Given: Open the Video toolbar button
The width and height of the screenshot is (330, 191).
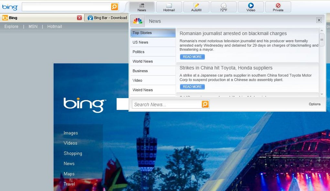Looking at the screenshot, I should tap(251, 7).
